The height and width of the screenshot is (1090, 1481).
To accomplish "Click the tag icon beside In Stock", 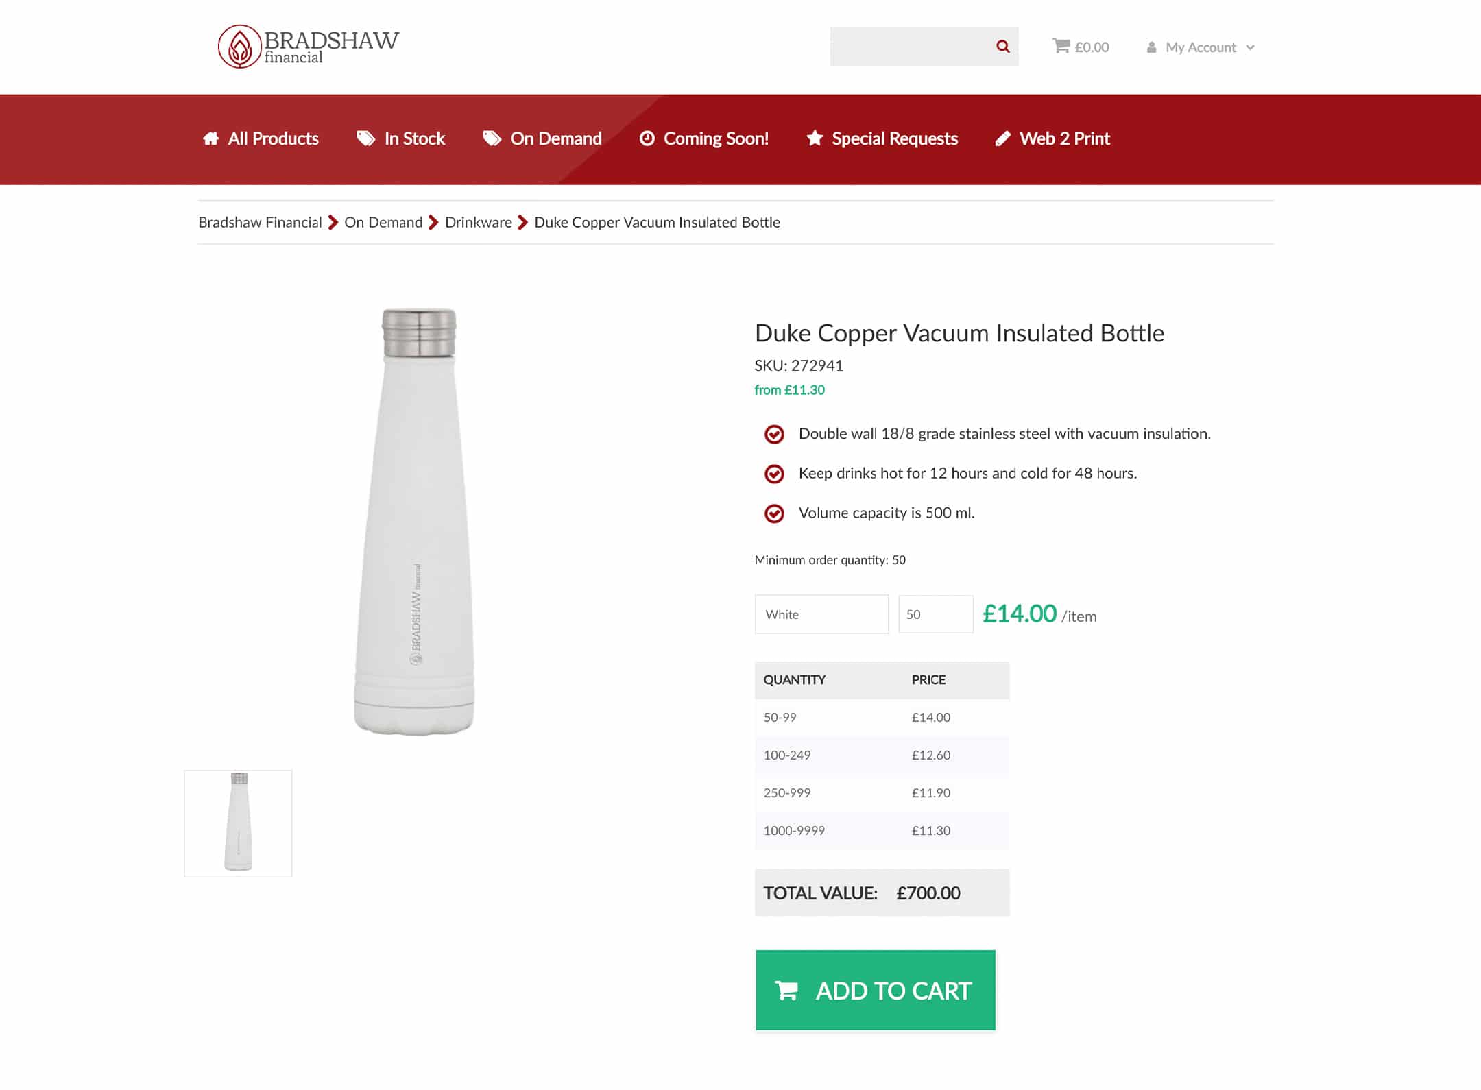I will point(365,138).
